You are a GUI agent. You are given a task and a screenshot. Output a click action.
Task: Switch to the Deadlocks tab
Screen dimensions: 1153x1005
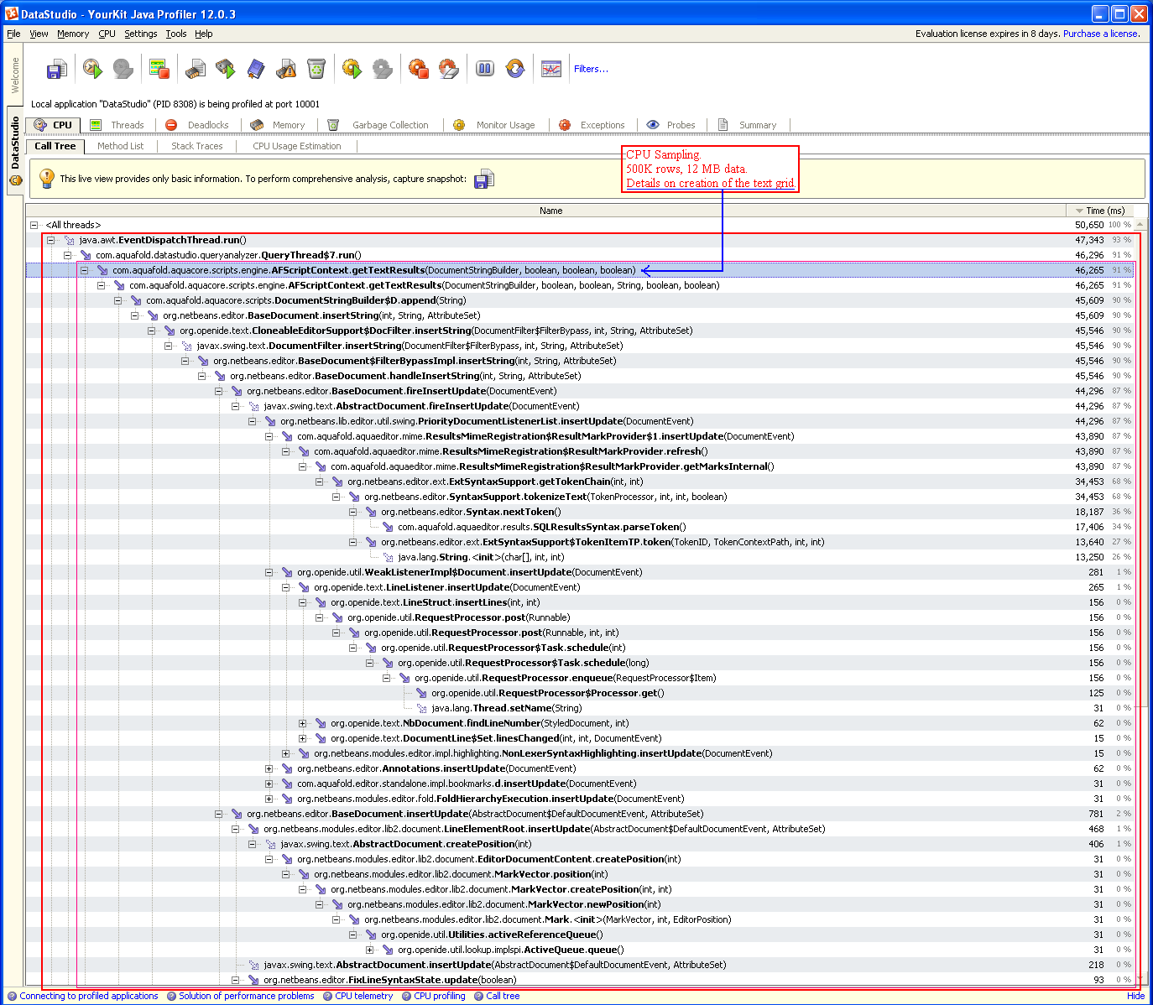(197, 125)
